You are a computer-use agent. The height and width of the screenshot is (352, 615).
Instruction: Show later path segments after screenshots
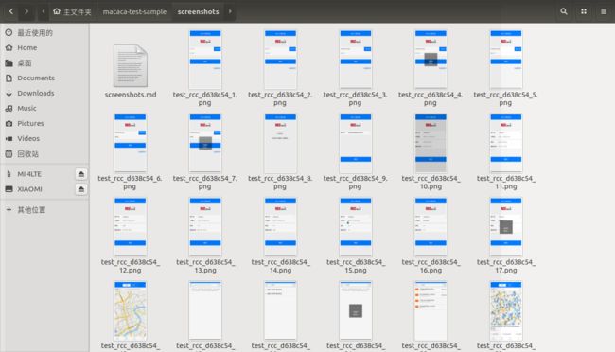pos(230,11)
